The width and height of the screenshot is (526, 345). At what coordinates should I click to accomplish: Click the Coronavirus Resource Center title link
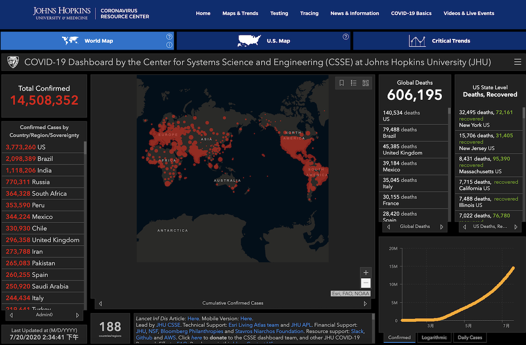[x=125, y=13]
